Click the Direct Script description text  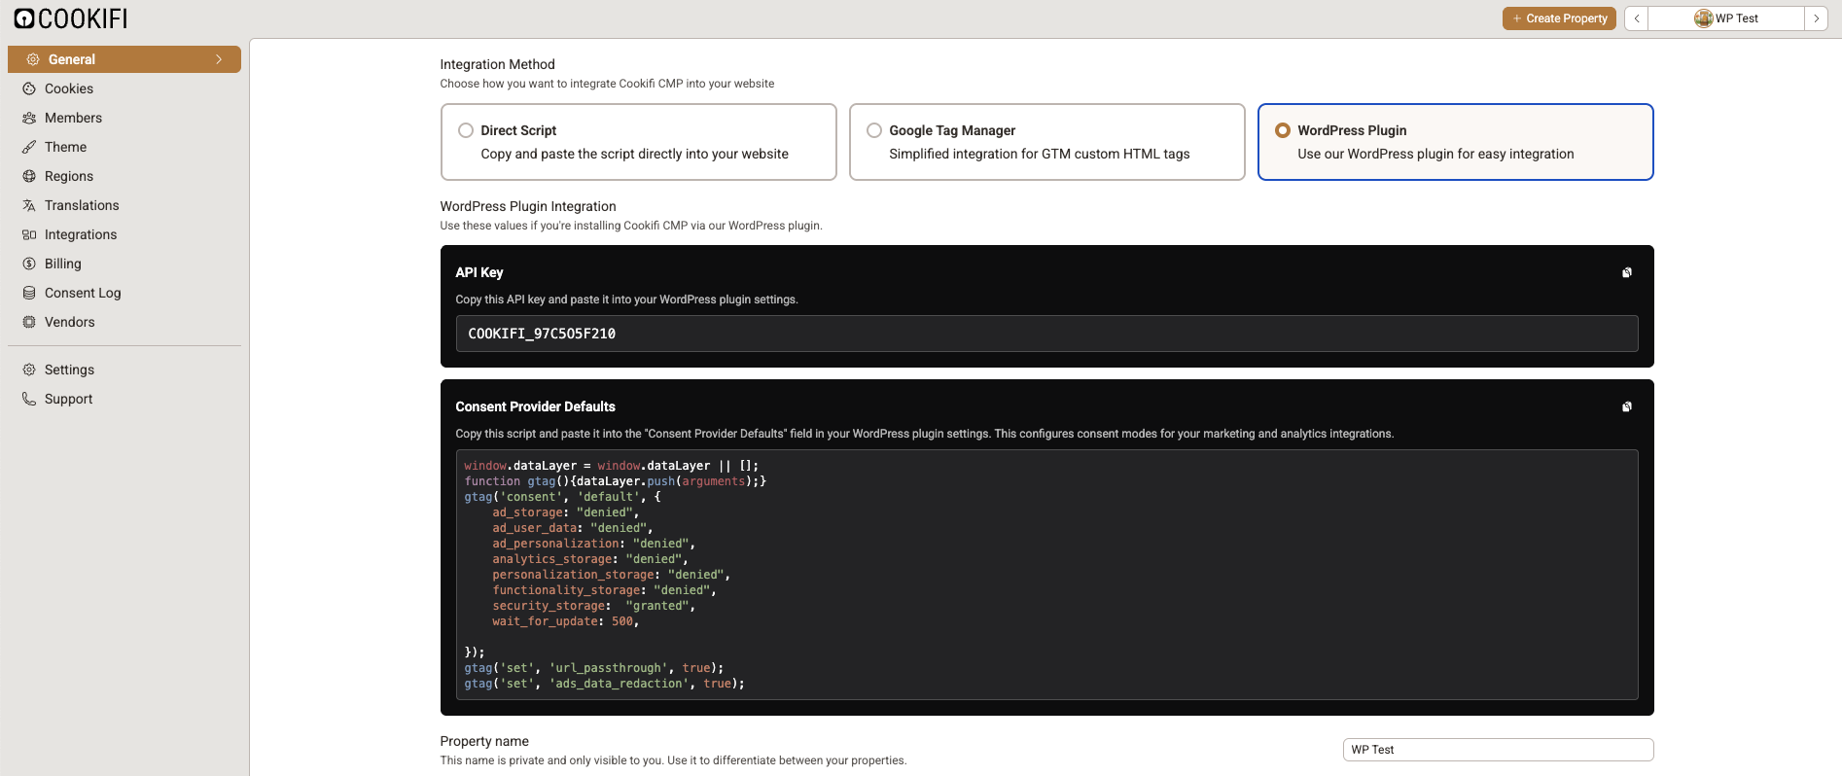pos(634,154)
